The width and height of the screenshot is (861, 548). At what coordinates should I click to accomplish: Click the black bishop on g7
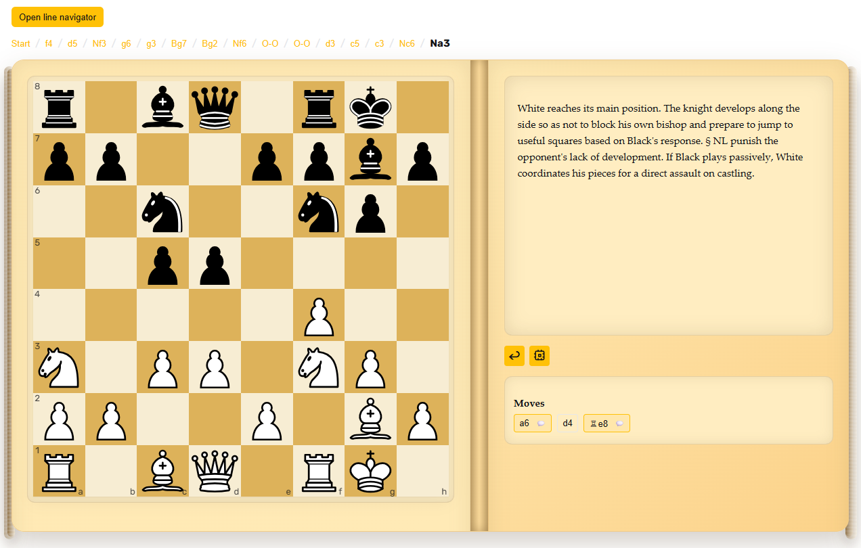click(370, 159)
